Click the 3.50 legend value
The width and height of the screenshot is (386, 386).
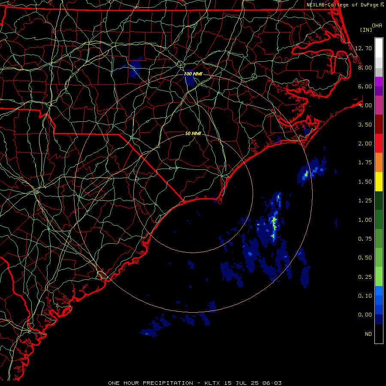coord(365,124)
